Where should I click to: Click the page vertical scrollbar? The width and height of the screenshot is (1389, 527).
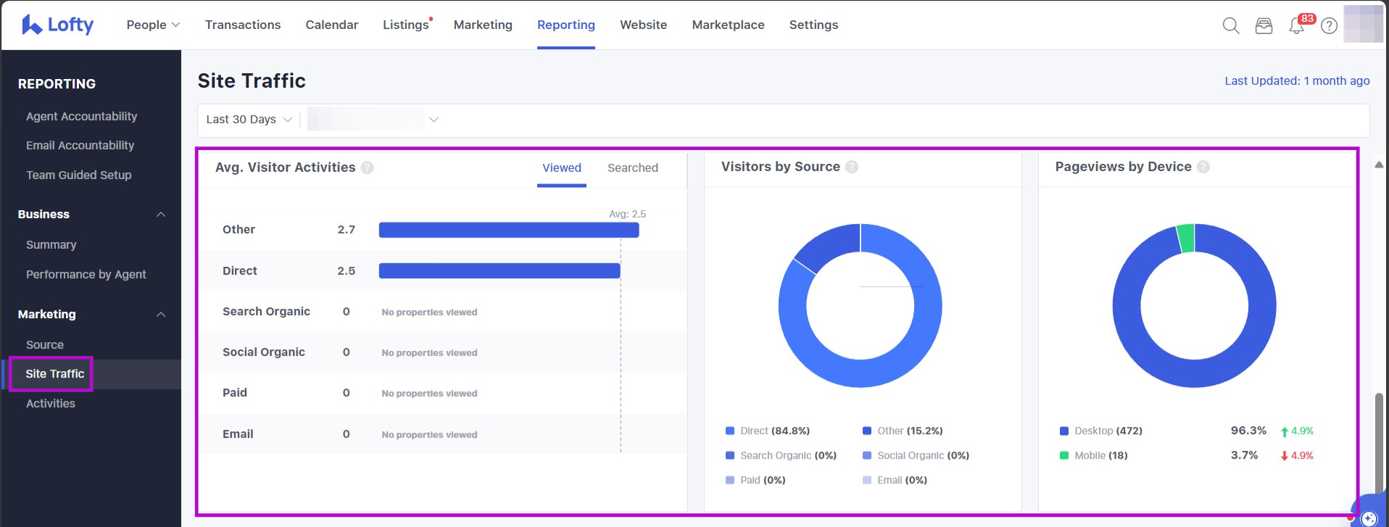click(1379, 442)
